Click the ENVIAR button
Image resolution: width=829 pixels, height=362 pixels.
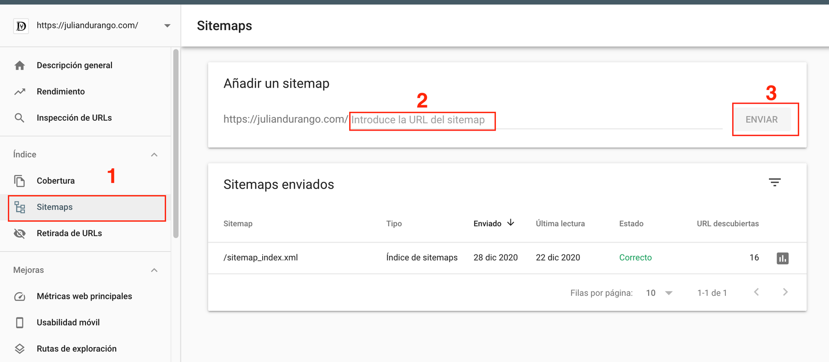[762, 120]
